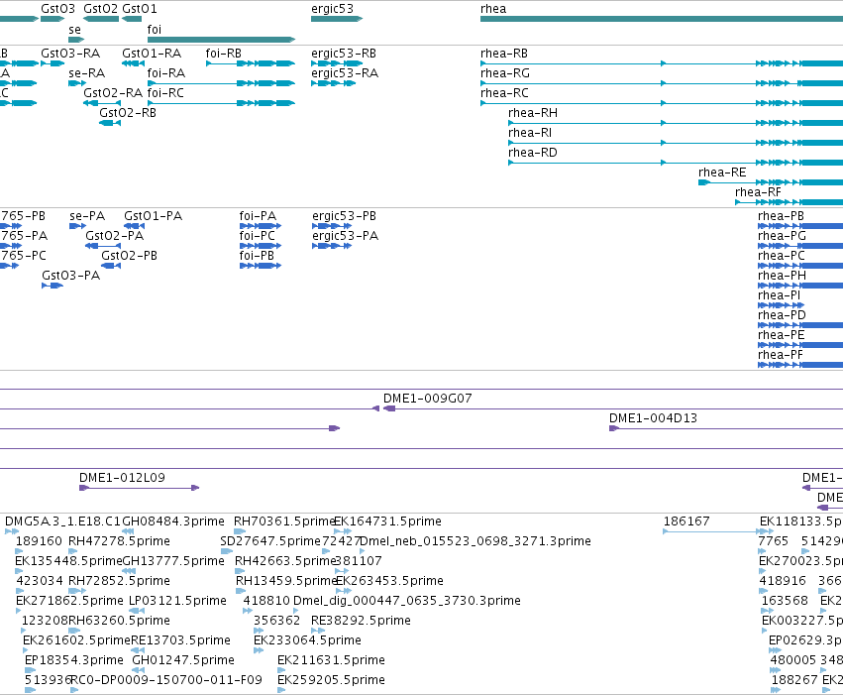Select transcript rhea-RF
Screen dimensions: 843x695
pyautogui.click(x=758, y=192)
